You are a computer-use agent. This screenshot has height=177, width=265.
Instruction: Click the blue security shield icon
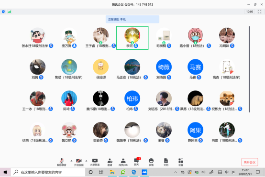3,11
